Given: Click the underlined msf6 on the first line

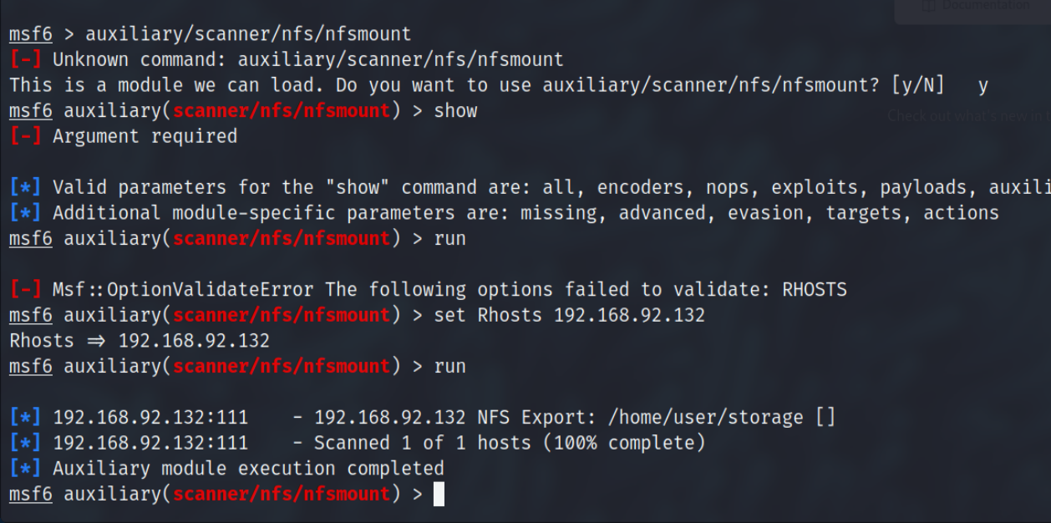Looking at the screenshot, I should 31,35.
